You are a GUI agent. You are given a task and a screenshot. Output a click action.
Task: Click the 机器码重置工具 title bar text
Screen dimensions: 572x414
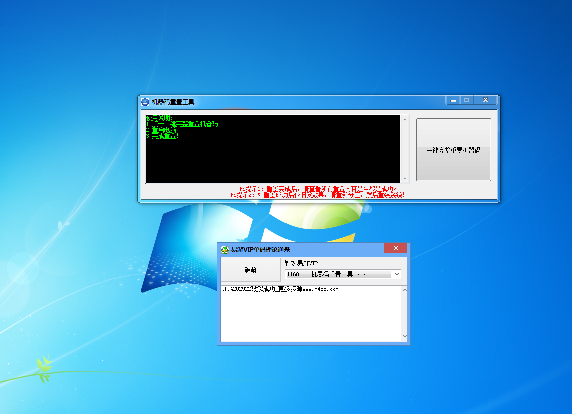pos(173,102)
